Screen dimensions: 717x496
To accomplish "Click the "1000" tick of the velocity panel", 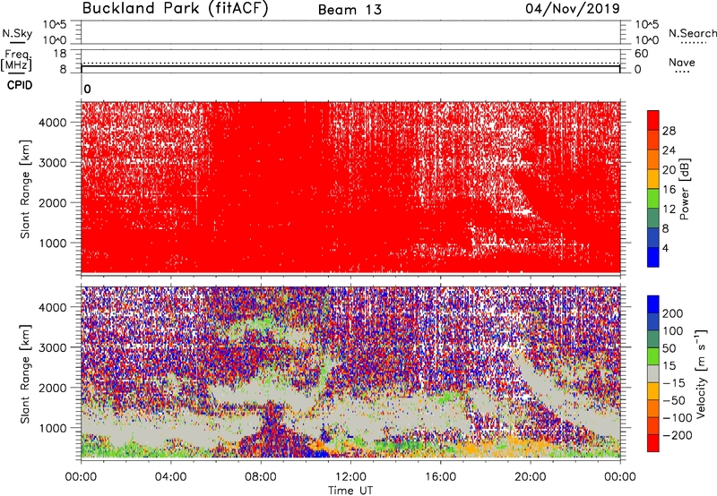I will tap(53, 428).
